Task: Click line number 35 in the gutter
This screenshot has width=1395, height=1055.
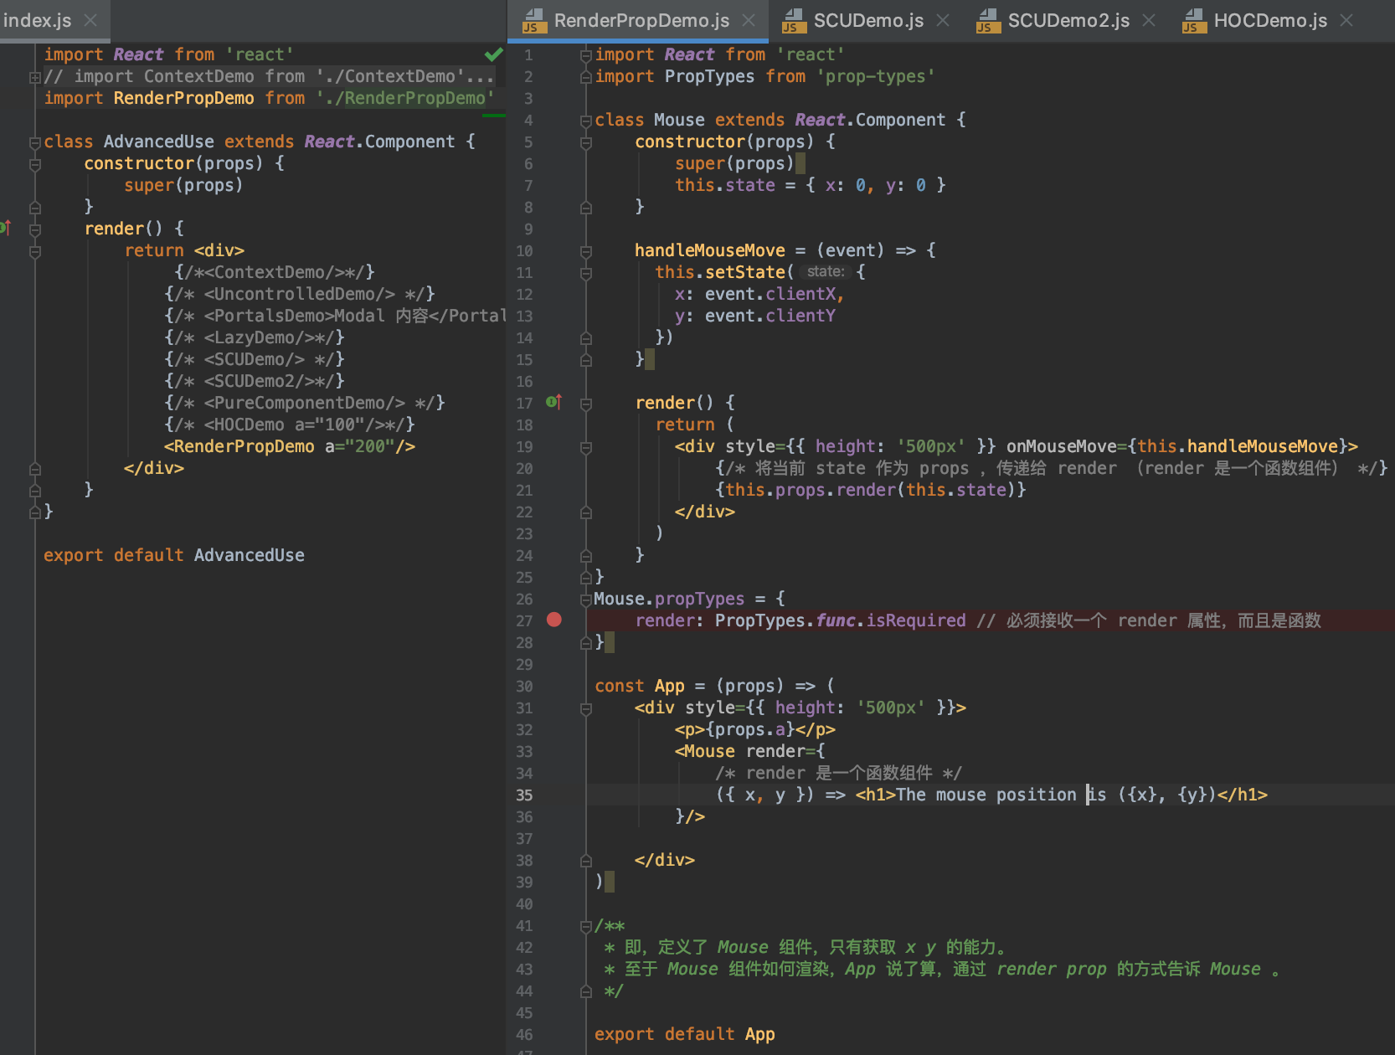Action: tap(524, 795)
